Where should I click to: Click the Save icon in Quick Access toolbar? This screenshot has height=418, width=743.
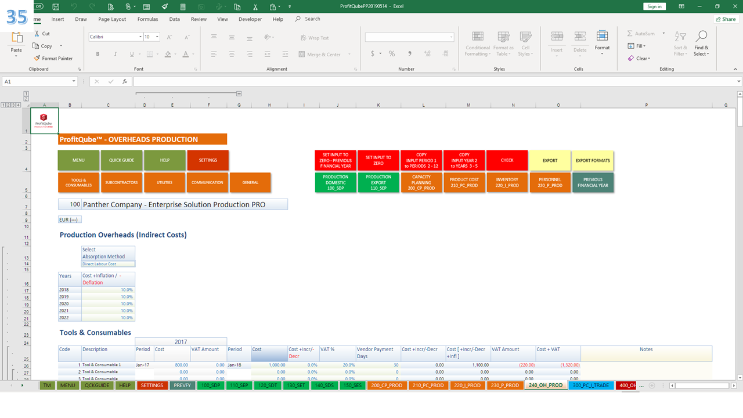click(x=56, y=6)
